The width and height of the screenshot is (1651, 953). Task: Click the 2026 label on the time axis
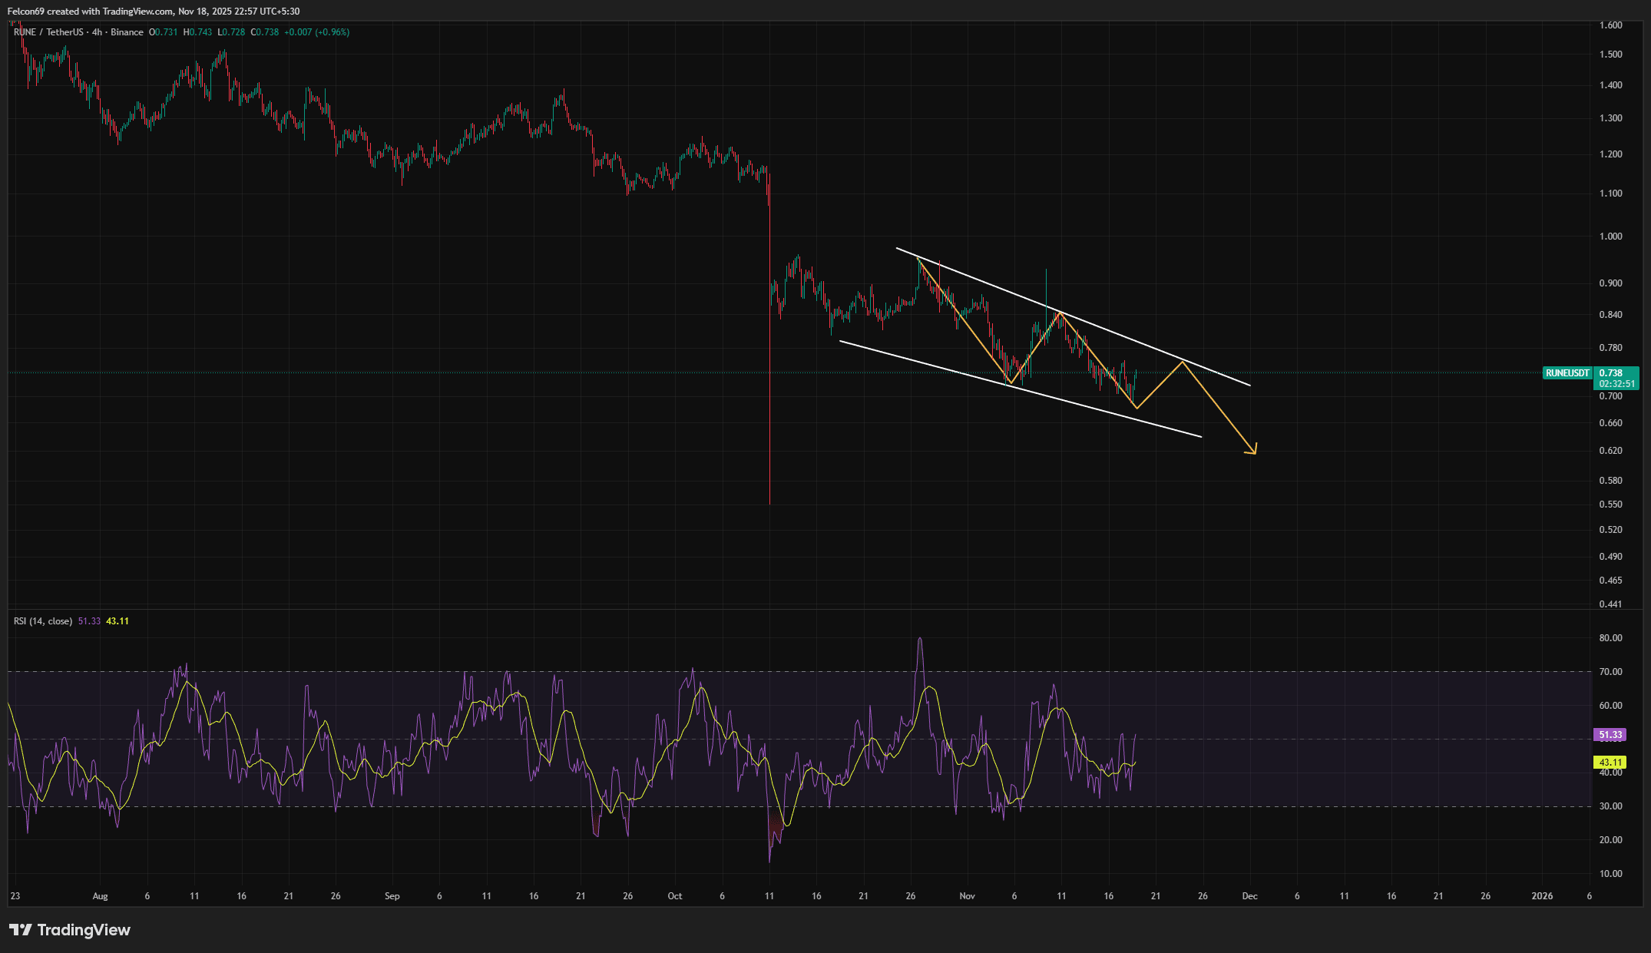pos(1542,896)
